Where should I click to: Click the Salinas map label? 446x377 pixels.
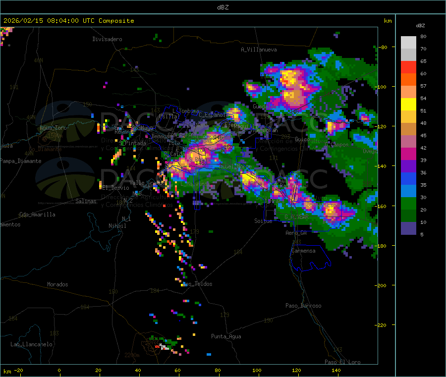(x=86, y=201)
